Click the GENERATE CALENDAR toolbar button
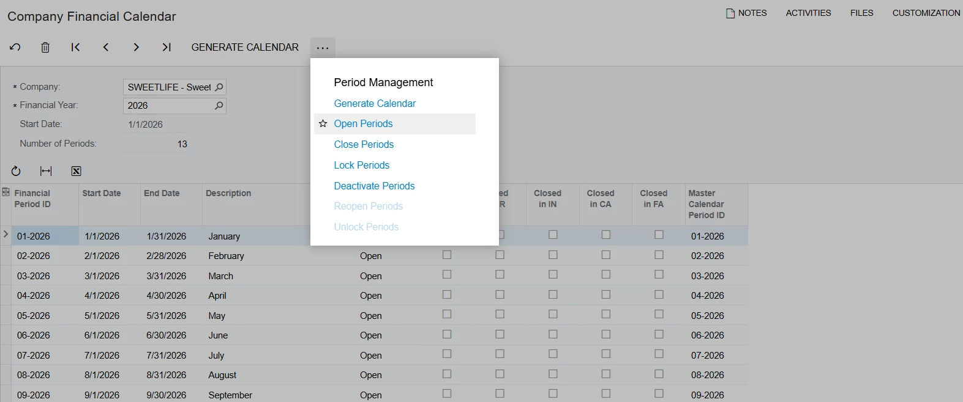This screenshot has width=963, height=402. coord(245,47)
